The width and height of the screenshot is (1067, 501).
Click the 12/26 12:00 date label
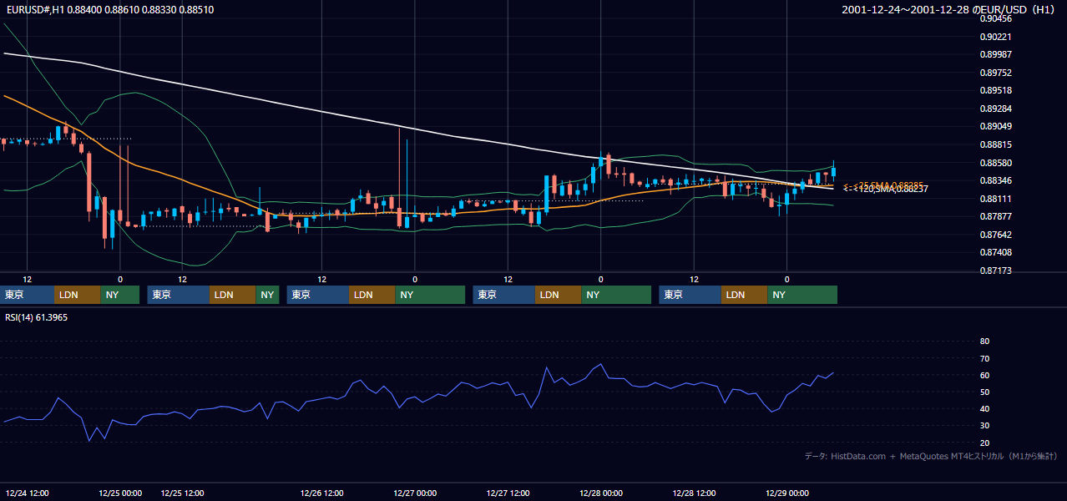click(322, 493)
